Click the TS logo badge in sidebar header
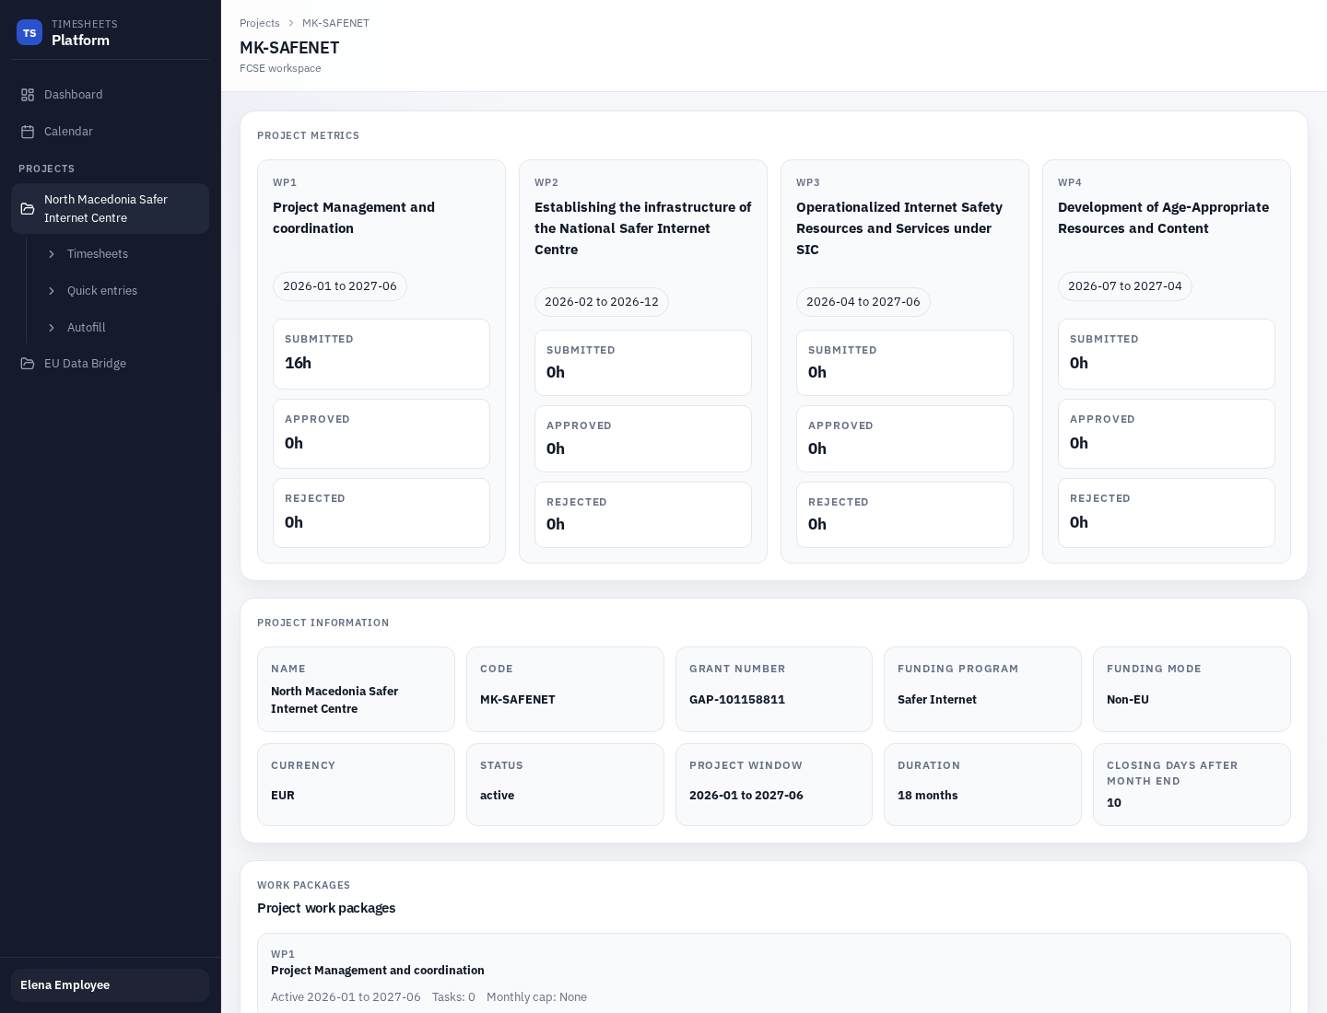The width and height of the screenshot is (1327, 1013). (29, 32)
